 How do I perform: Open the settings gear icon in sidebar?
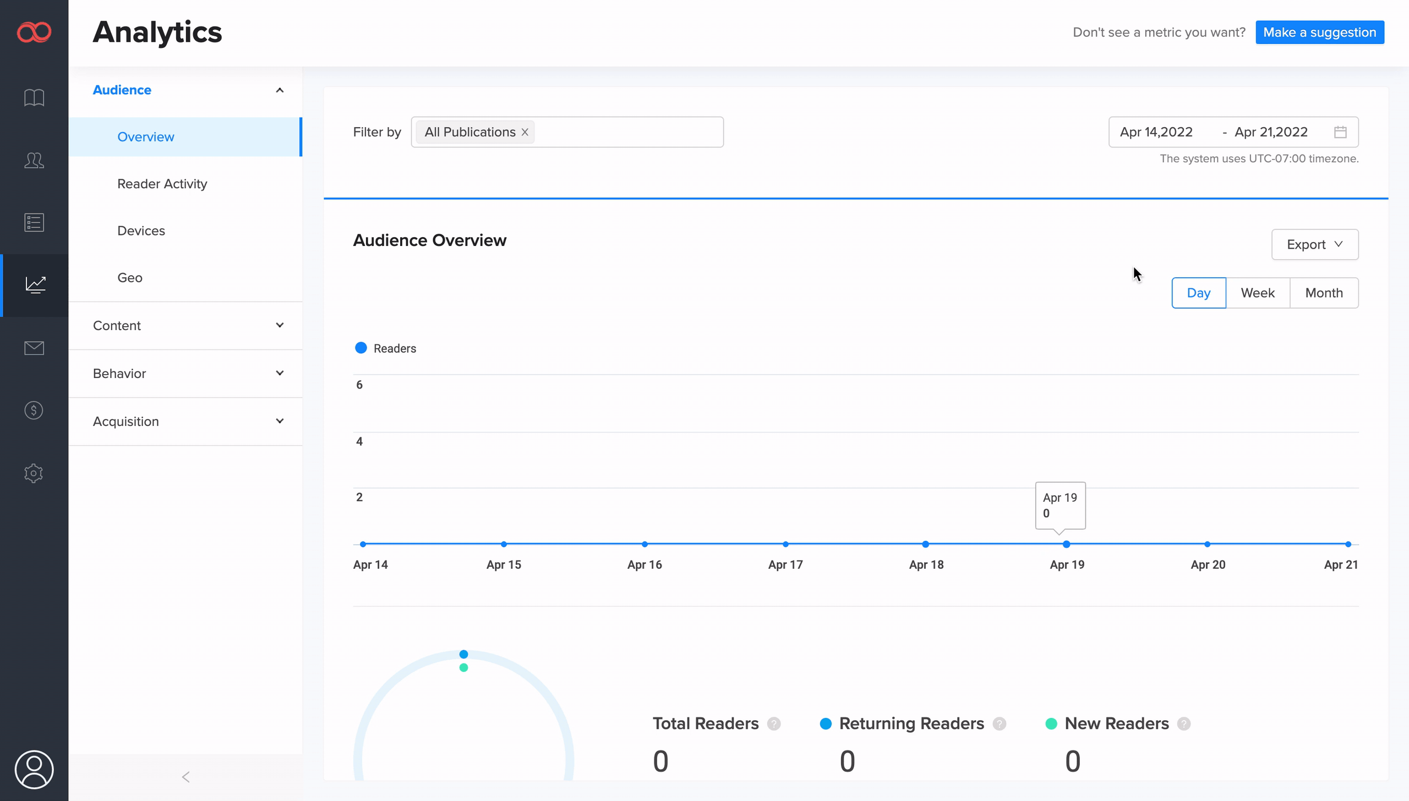tap(34, 473)
